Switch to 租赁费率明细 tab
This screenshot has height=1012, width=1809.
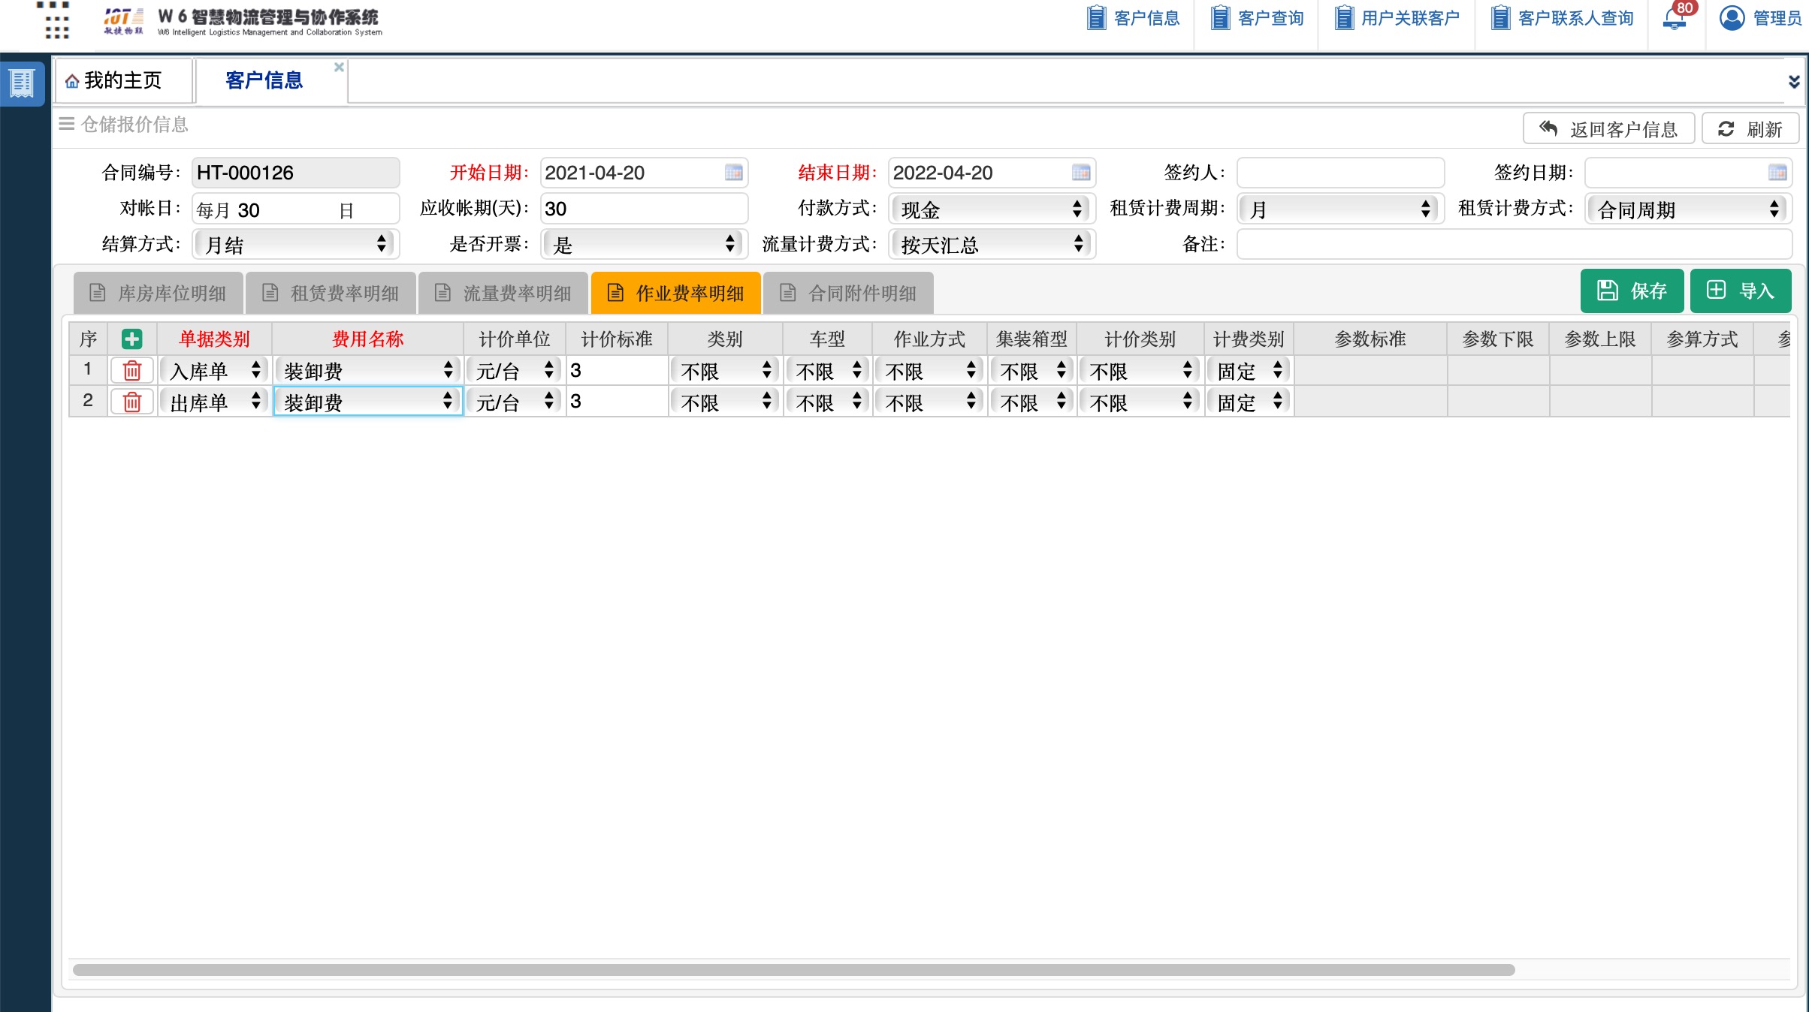[331, 293]
